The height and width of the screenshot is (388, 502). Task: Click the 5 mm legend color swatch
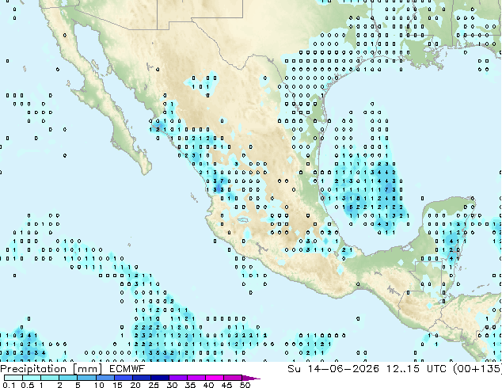pos(86,378)
